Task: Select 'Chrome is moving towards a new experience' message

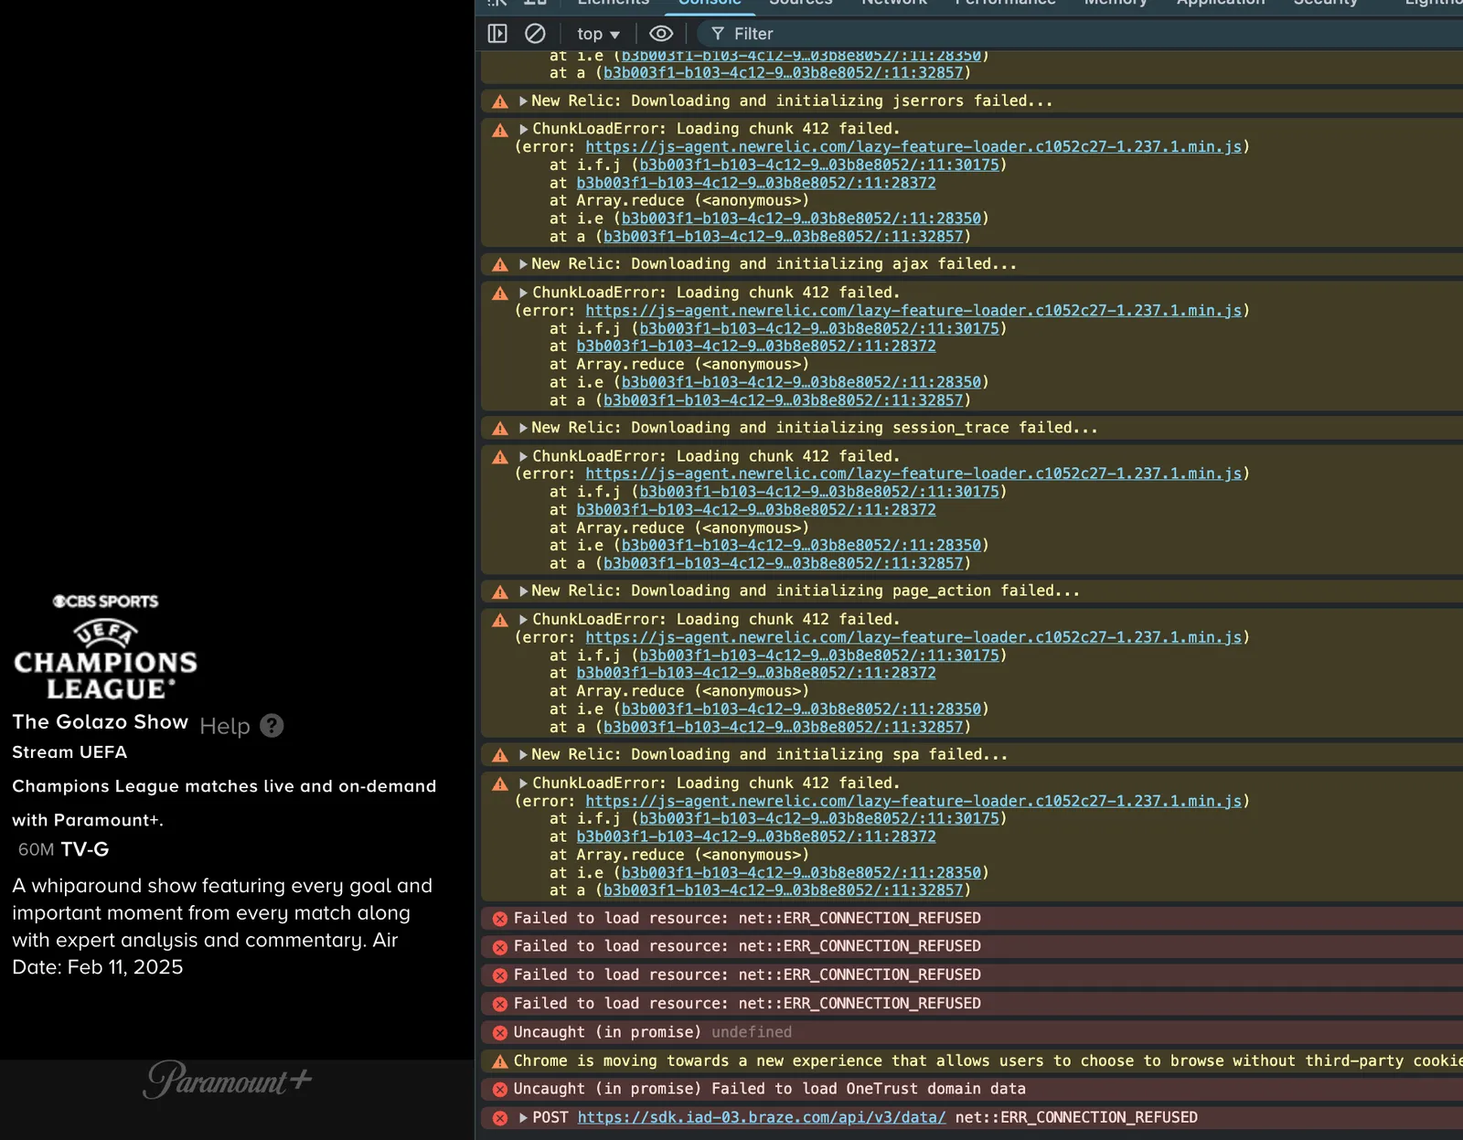Action: (988, 1060)
